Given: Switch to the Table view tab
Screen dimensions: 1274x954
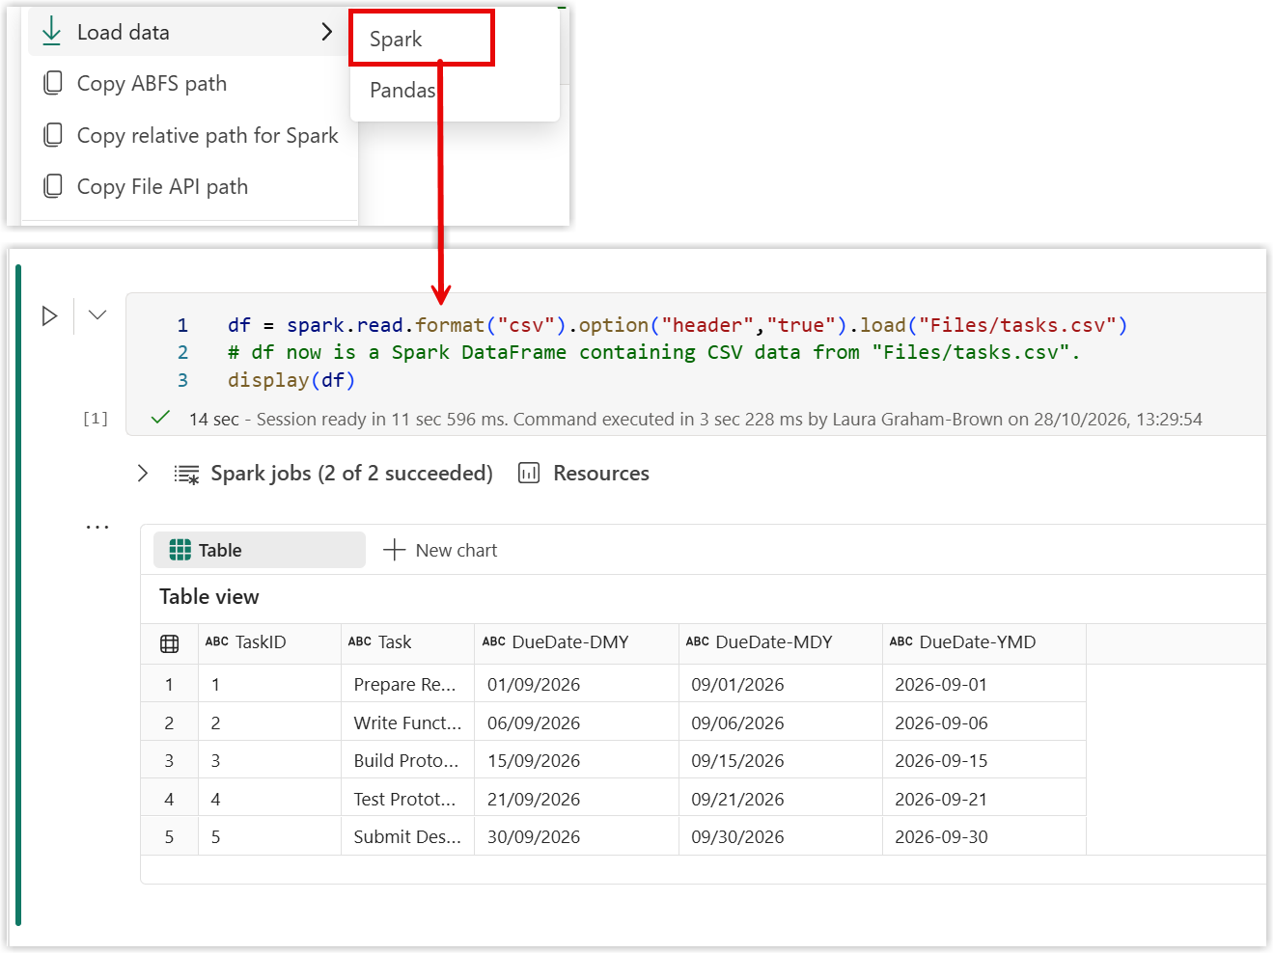Looking at the screenshot, I should [x=260, y=550].
